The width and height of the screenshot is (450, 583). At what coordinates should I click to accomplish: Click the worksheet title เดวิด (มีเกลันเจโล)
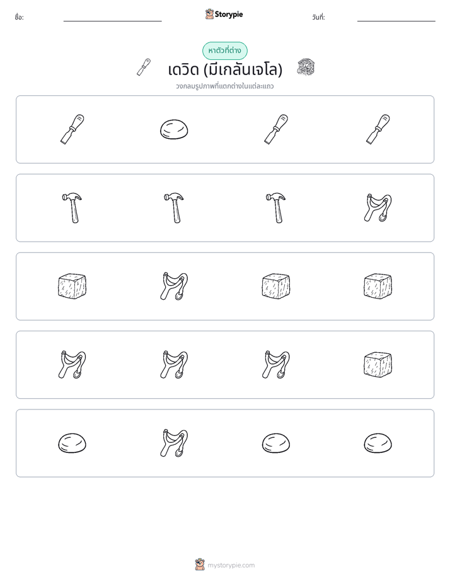pos(225,69)
